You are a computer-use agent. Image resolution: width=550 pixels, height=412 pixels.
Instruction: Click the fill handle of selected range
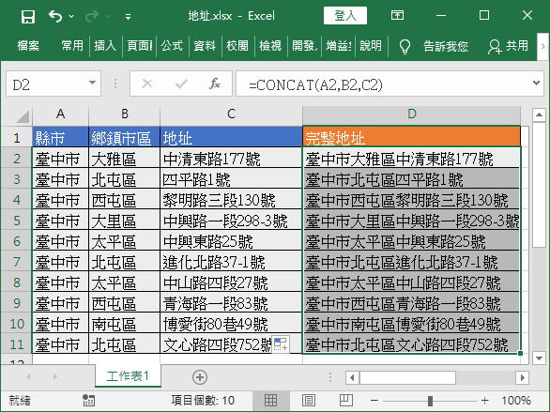(521, 354)
